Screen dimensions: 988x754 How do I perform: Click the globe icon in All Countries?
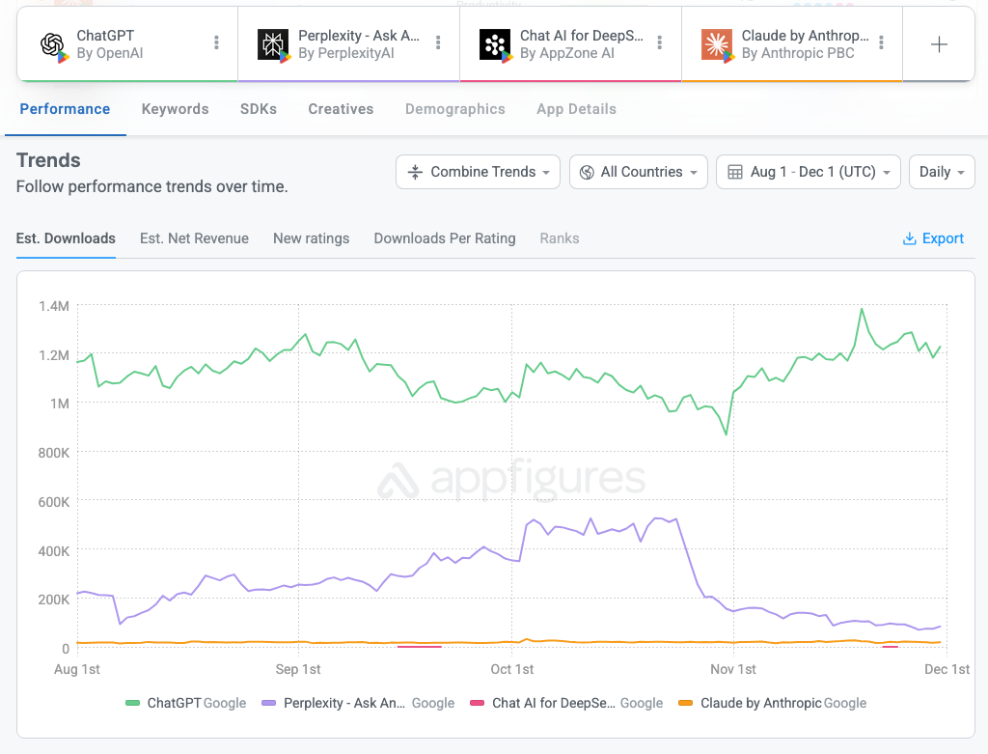pos(587,172)
